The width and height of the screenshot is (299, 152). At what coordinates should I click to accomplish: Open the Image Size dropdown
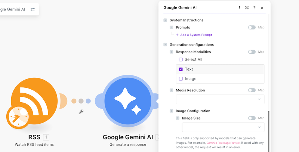click(223, 127)
